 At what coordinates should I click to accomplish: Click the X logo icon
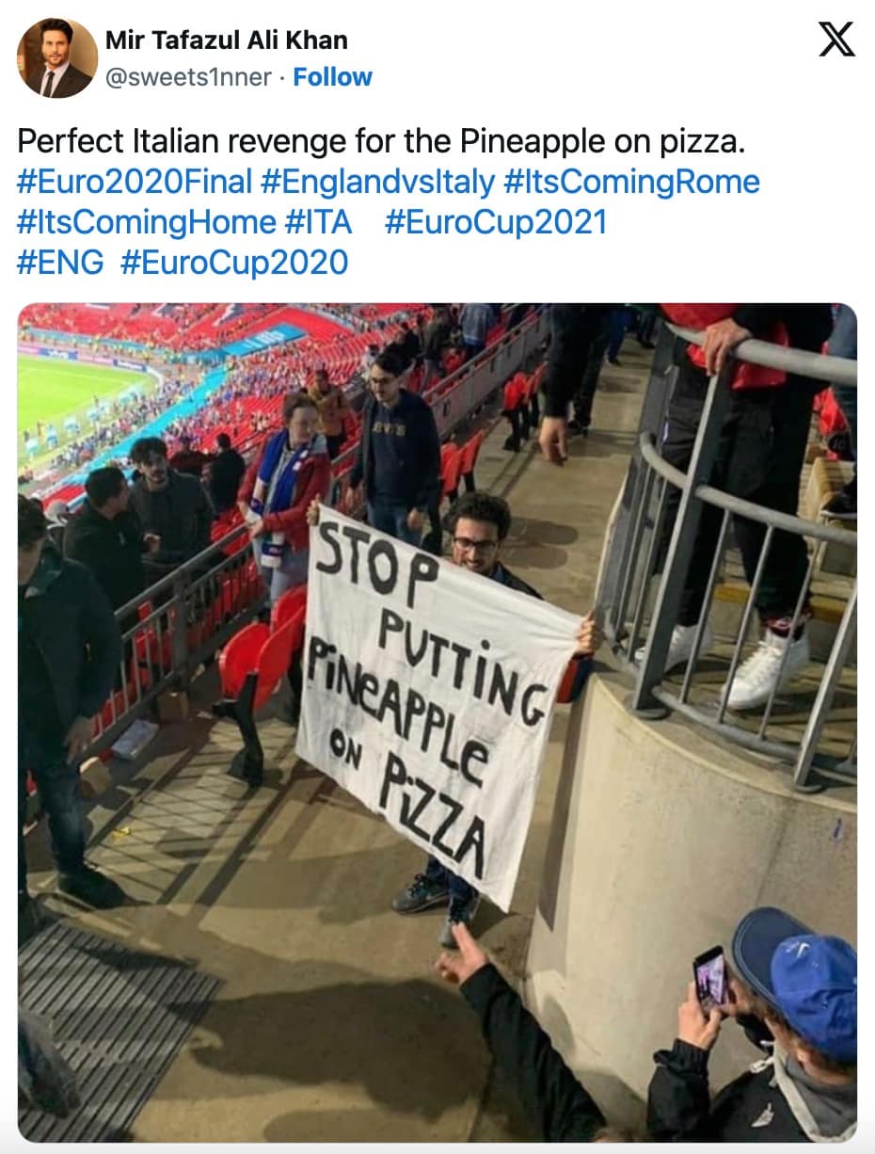[x=835, y=40]
